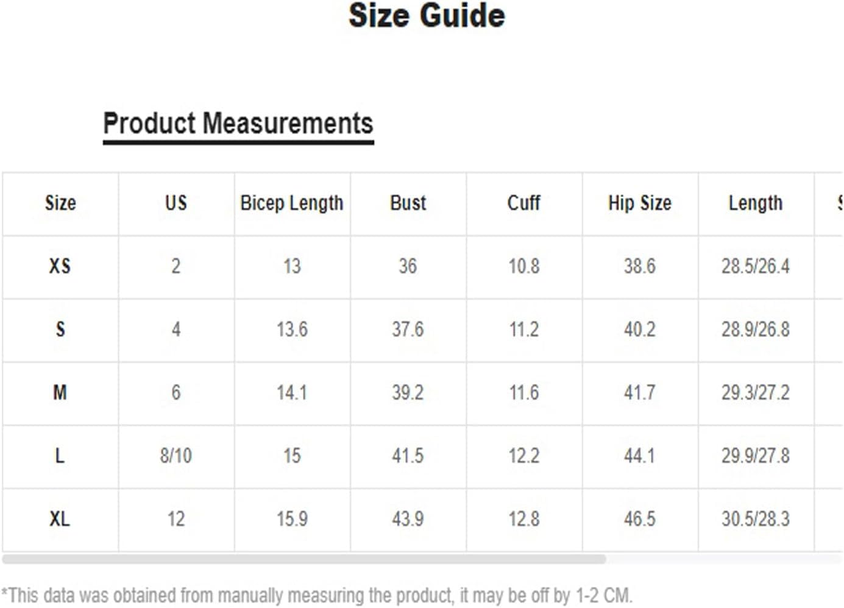Screen dimensions: 844x608
Task: Click the Hip Size column header
Action: pos(640,203)
